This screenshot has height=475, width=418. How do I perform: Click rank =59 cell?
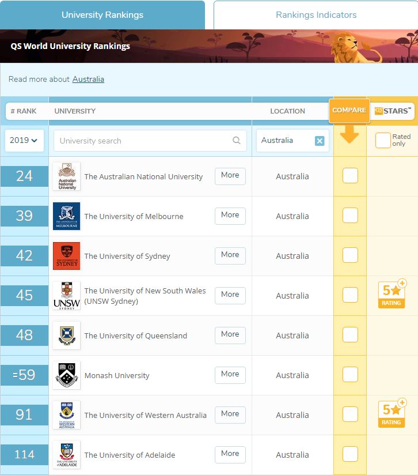coord(24,375)
